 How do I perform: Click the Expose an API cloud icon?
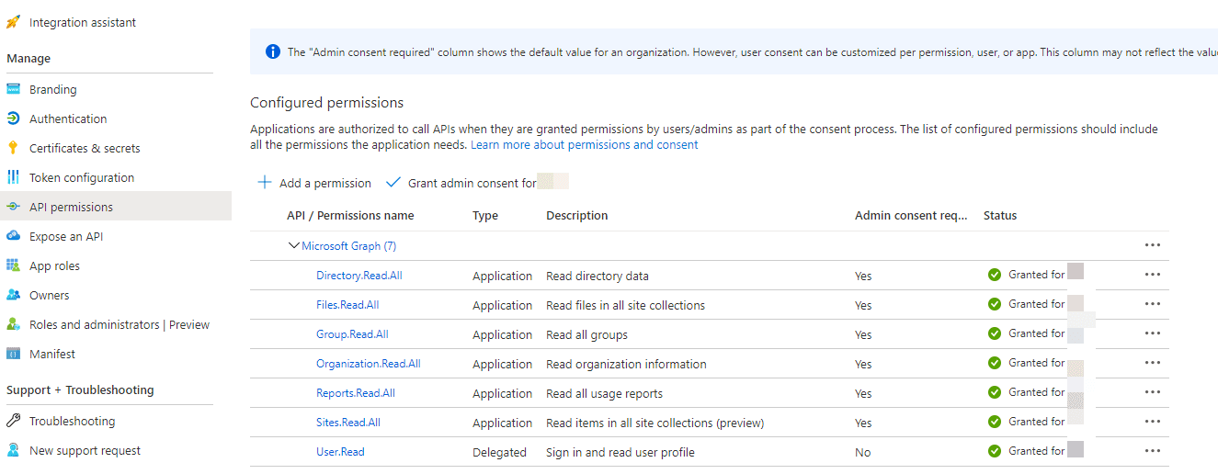[13, 236]
